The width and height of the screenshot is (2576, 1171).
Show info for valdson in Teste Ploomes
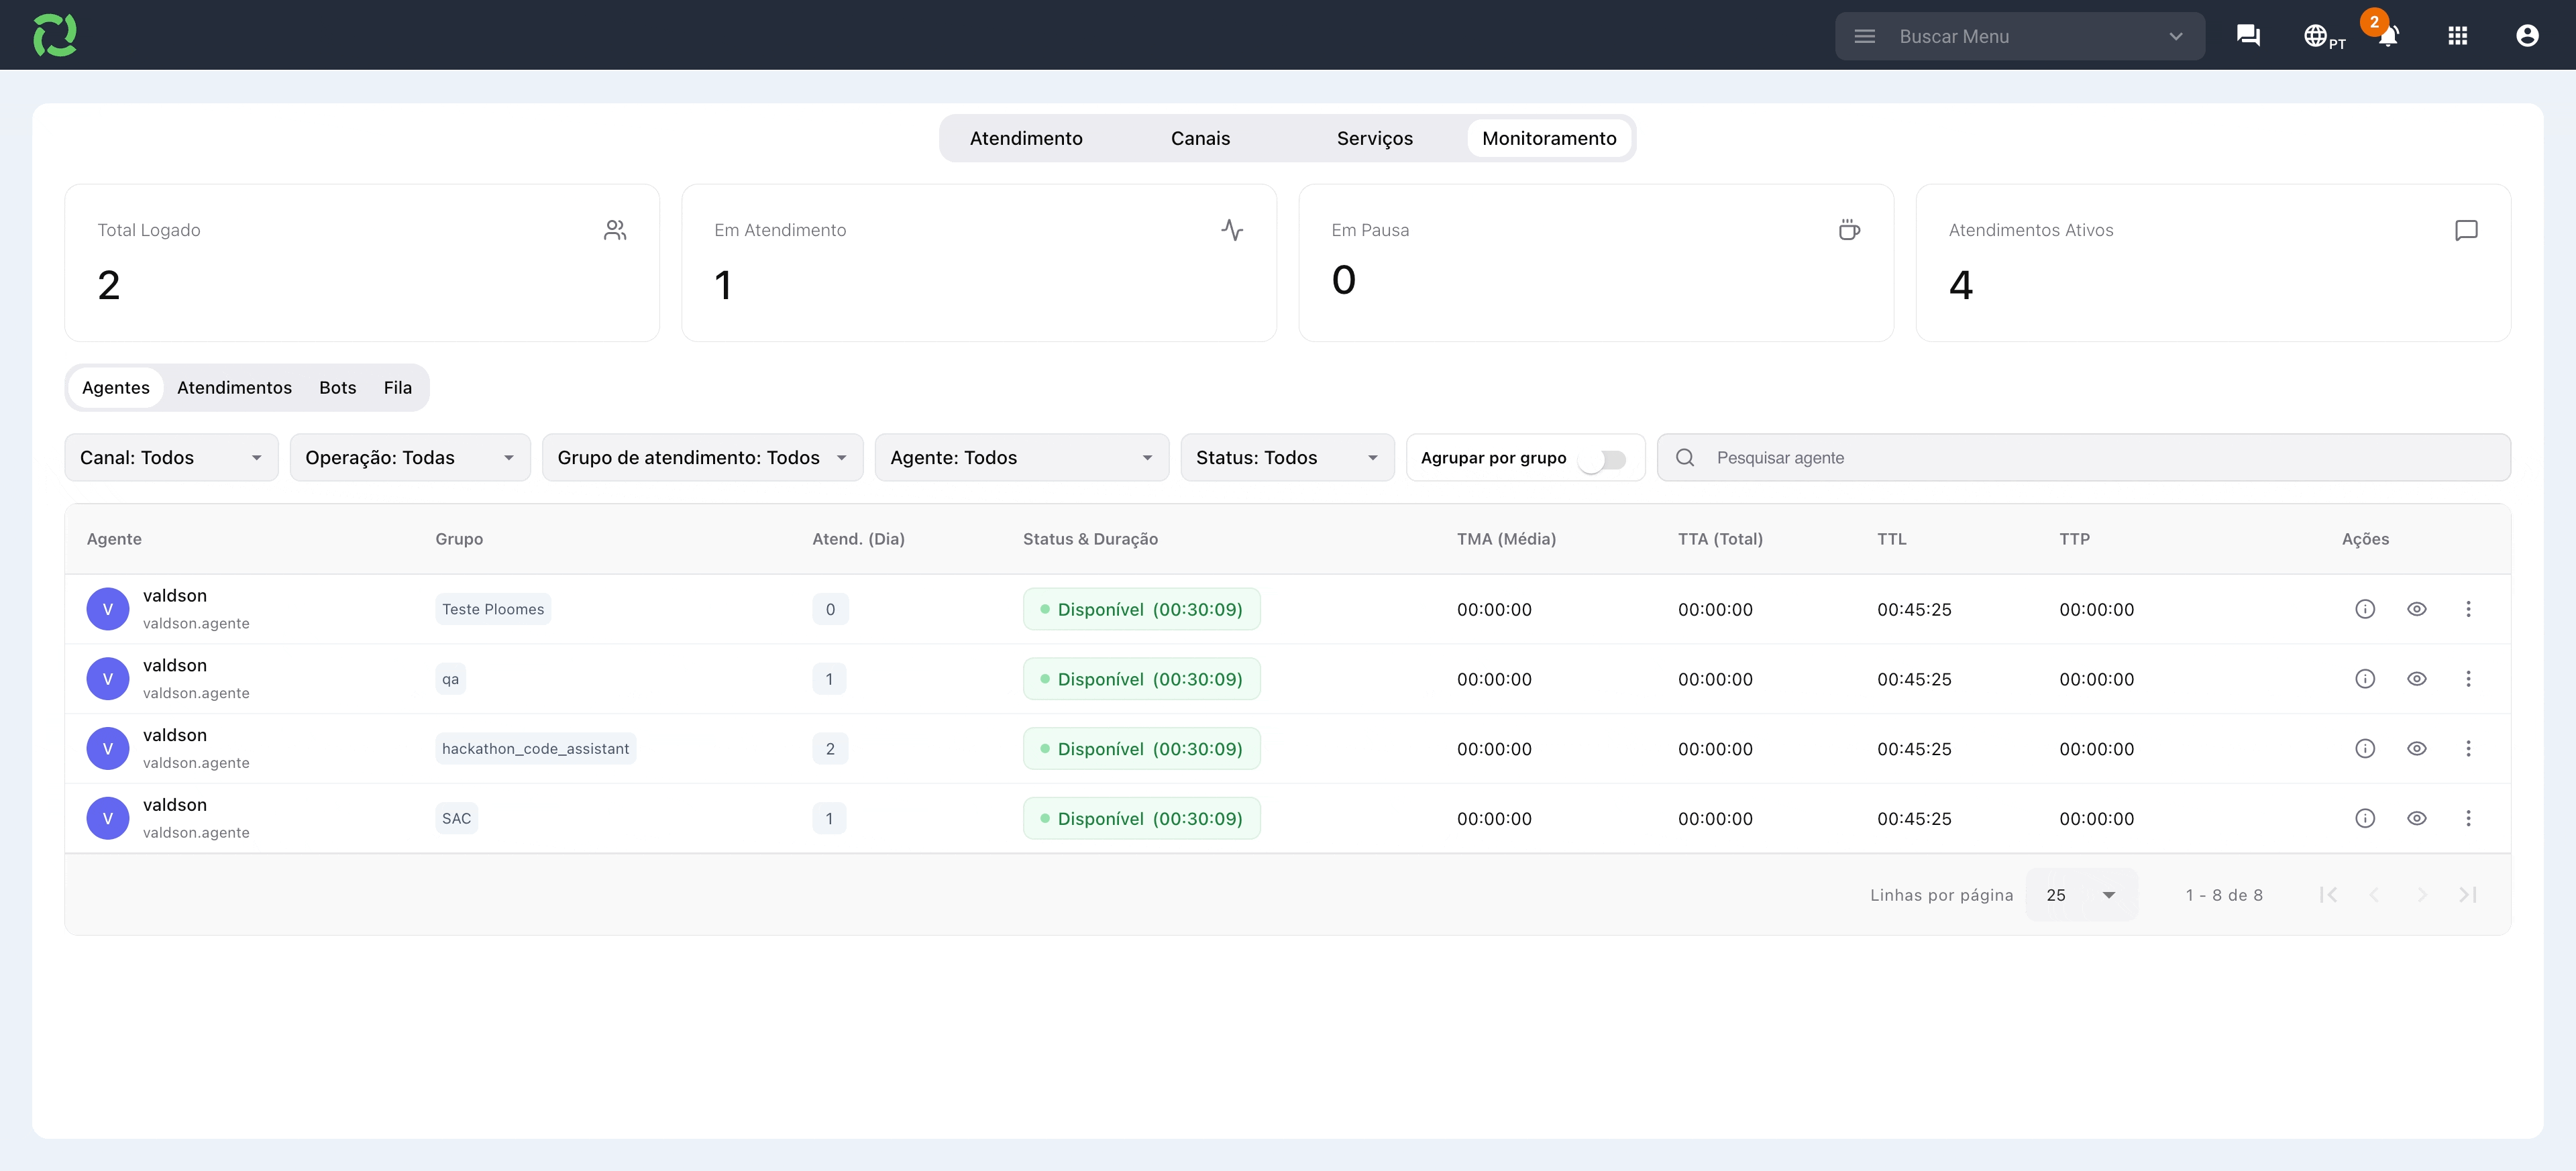2365,609
